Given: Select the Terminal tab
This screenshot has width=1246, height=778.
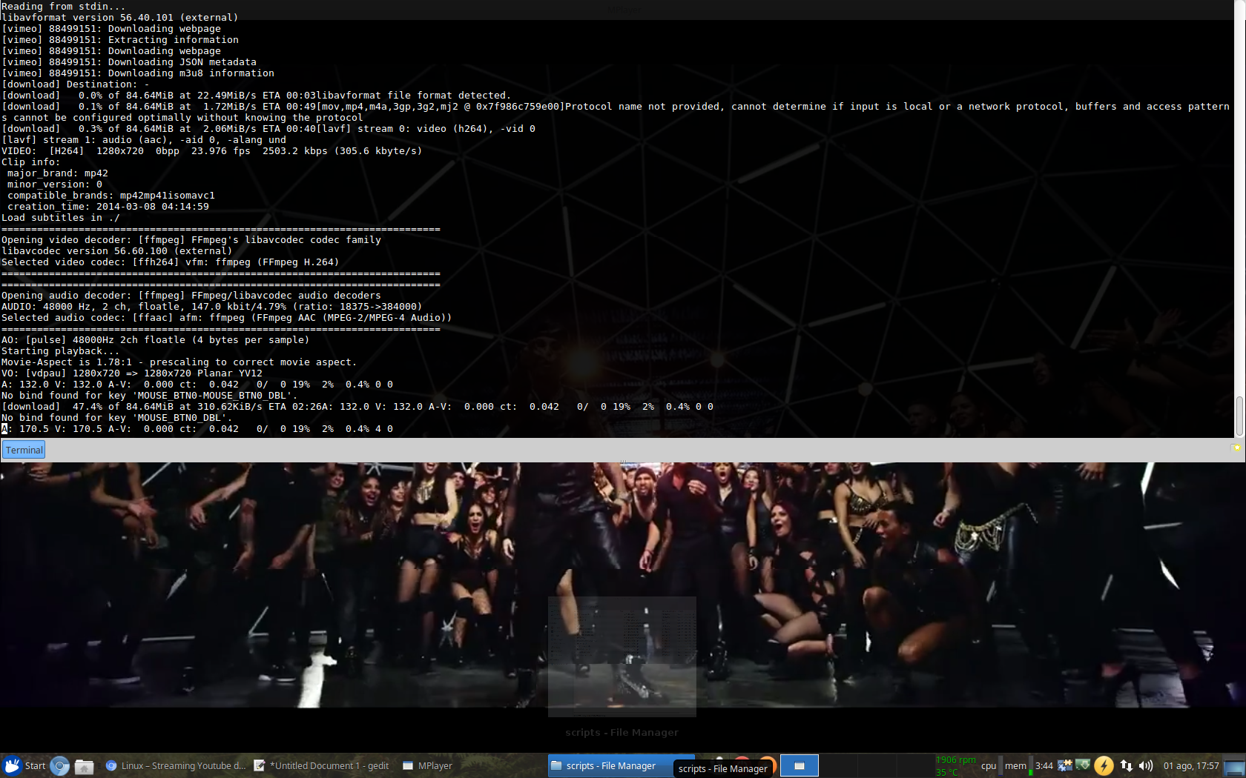Looking at the screenshot, I should [24, 450].
